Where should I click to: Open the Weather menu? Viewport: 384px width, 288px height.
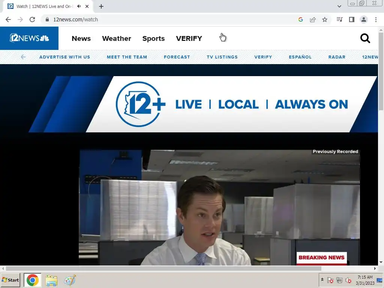(x=117, y=39)
